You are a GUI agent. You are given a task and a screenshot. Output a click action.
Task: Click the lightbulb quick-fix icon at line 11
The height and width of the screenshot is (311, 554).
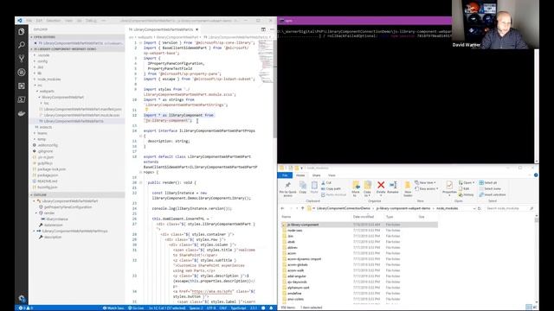tap(146, 110)
